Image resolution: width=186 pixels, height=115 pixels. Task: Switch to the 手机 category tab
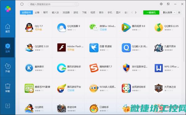[x=110, y=12]
